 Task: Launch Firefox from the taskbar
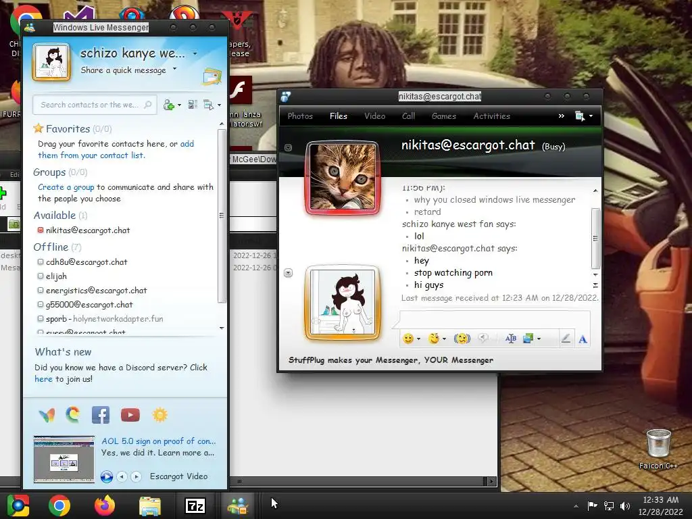[x=105, y=505]
